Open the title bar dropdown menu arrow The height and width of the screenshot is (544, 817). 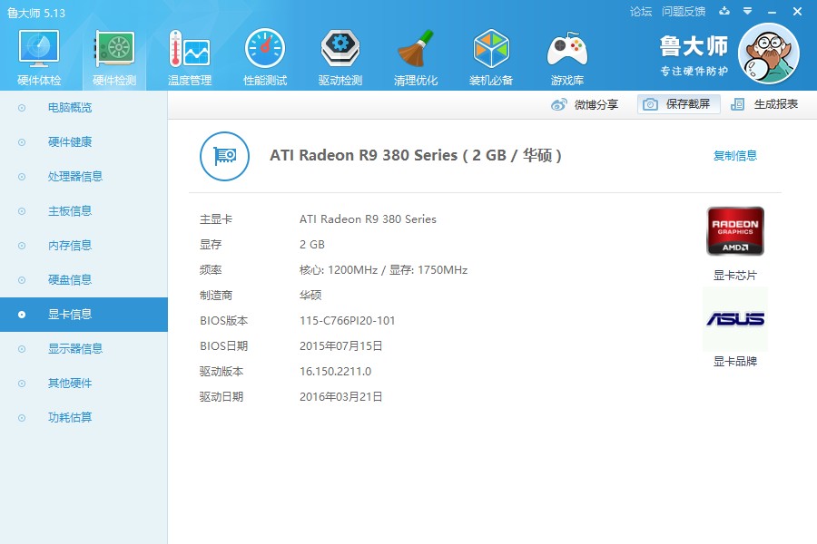click(x=748, y=11)
